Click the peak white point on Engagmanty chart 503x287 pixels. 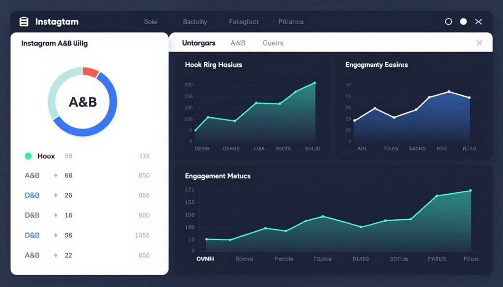click(449, 92)
